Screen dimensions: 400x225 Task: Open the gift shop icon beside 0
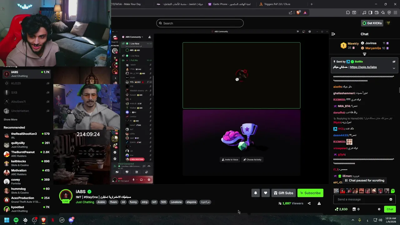click(354, 209)
